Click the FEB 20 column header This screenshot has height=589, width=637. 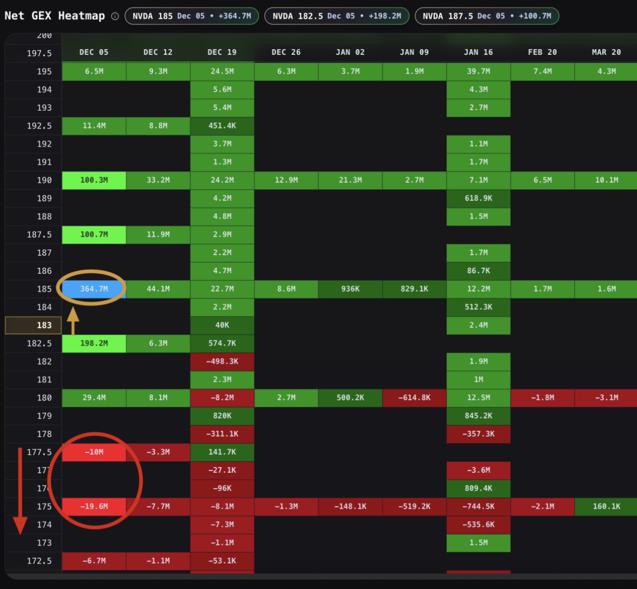pyautogui.click(x=543, y=52)
